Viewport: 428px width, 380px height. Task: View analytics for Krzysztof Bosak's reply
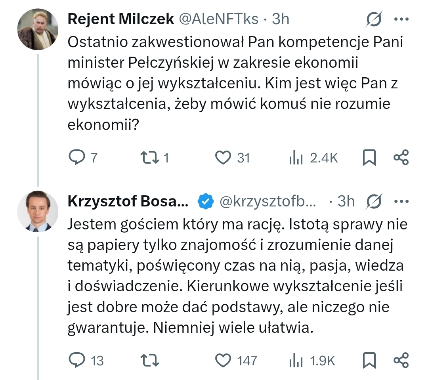click(296, 360)
